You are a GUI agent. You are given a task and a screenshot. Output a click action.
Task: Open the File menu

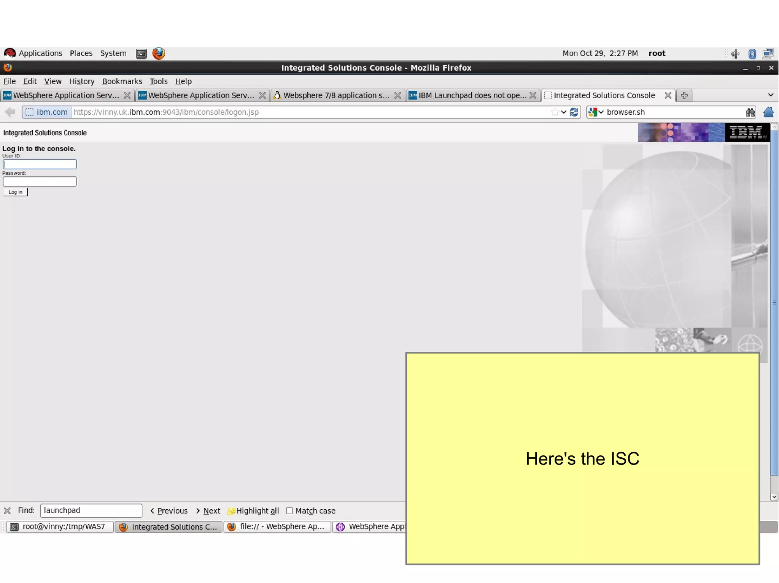[x=10, y=81]
